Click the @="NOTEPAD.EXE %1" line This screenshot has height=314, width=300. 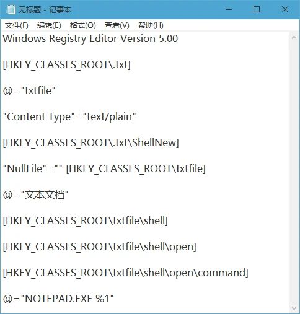click(58, 299)
